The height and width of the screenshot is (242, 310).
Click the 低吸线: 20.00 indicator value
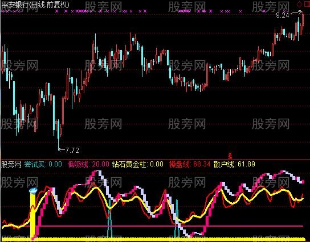[x=88, y=164]
